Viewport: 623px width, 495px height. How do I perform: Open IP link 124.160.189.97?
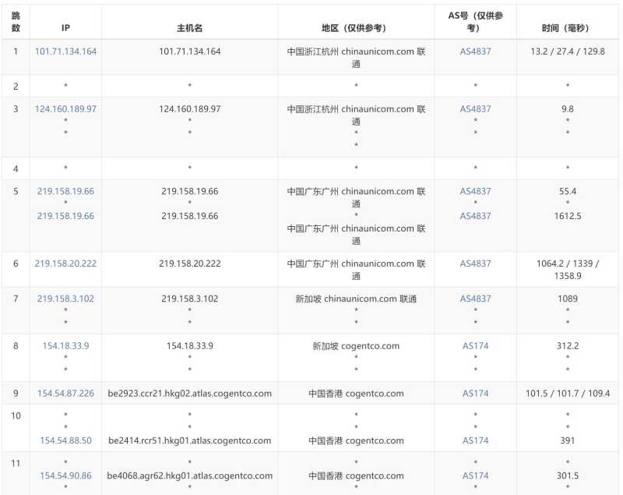click(x=65, y=109)
